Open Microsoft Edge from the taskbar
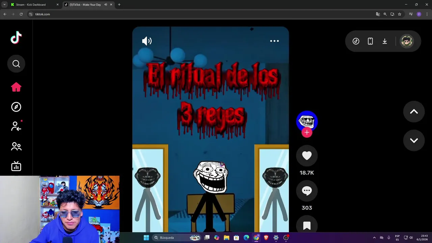 (x=246, y=238)
